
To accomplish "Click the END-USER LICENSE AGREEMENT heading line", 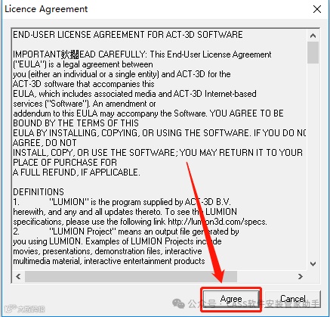I will 128,35.
